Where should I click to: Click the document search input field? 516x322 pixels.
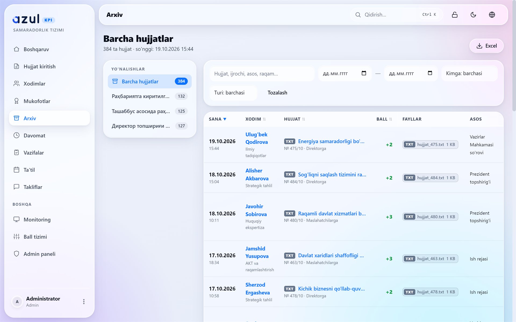coord(262,74)
